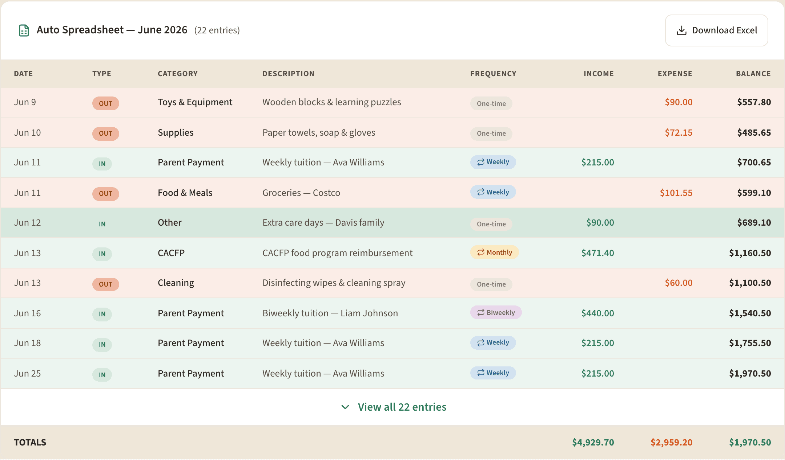Viewport: 785px width, 460px height.
Task: Click IN badge on Liam Johnson row
Action: [102, 314]
